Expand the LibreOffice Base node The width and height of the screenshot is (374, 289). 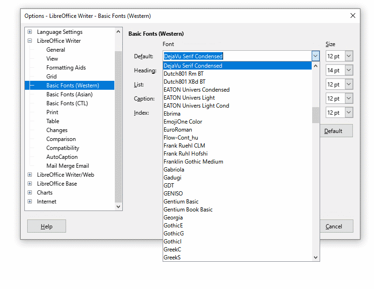click(30, 183)
